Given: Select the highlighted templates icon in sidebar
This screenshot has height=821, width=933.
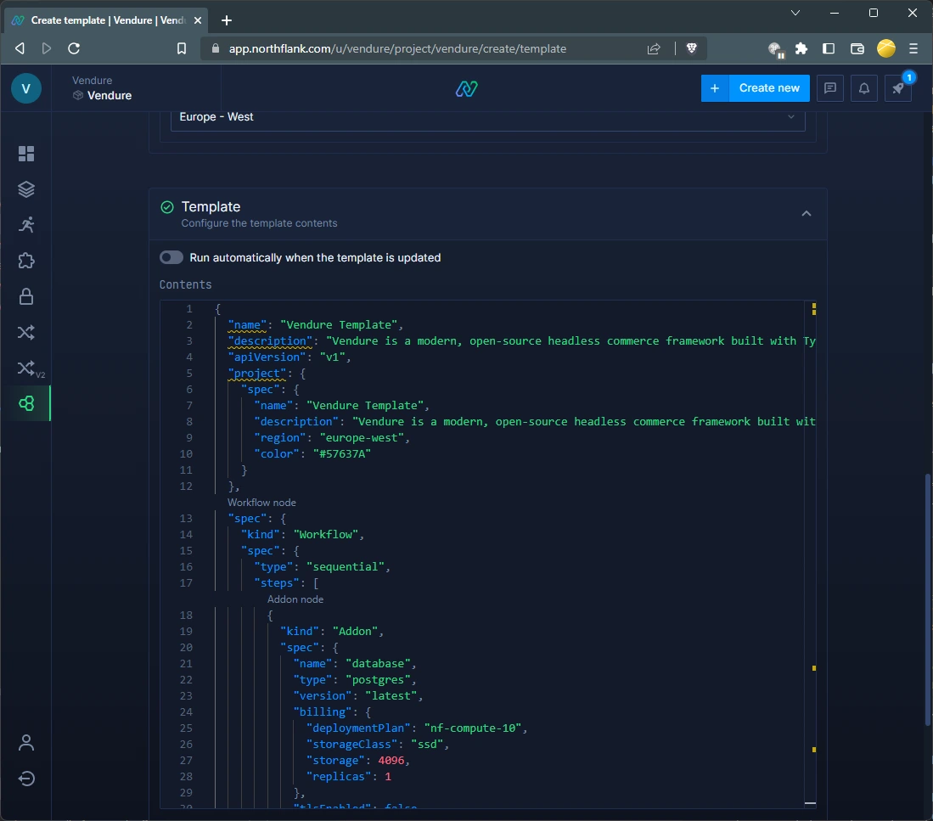Looking at the screenshot, I should click(x=26, y=404).
